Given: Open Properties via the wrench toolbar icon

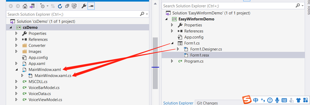Looking at the screenshot, I should [x=84, y=6].
